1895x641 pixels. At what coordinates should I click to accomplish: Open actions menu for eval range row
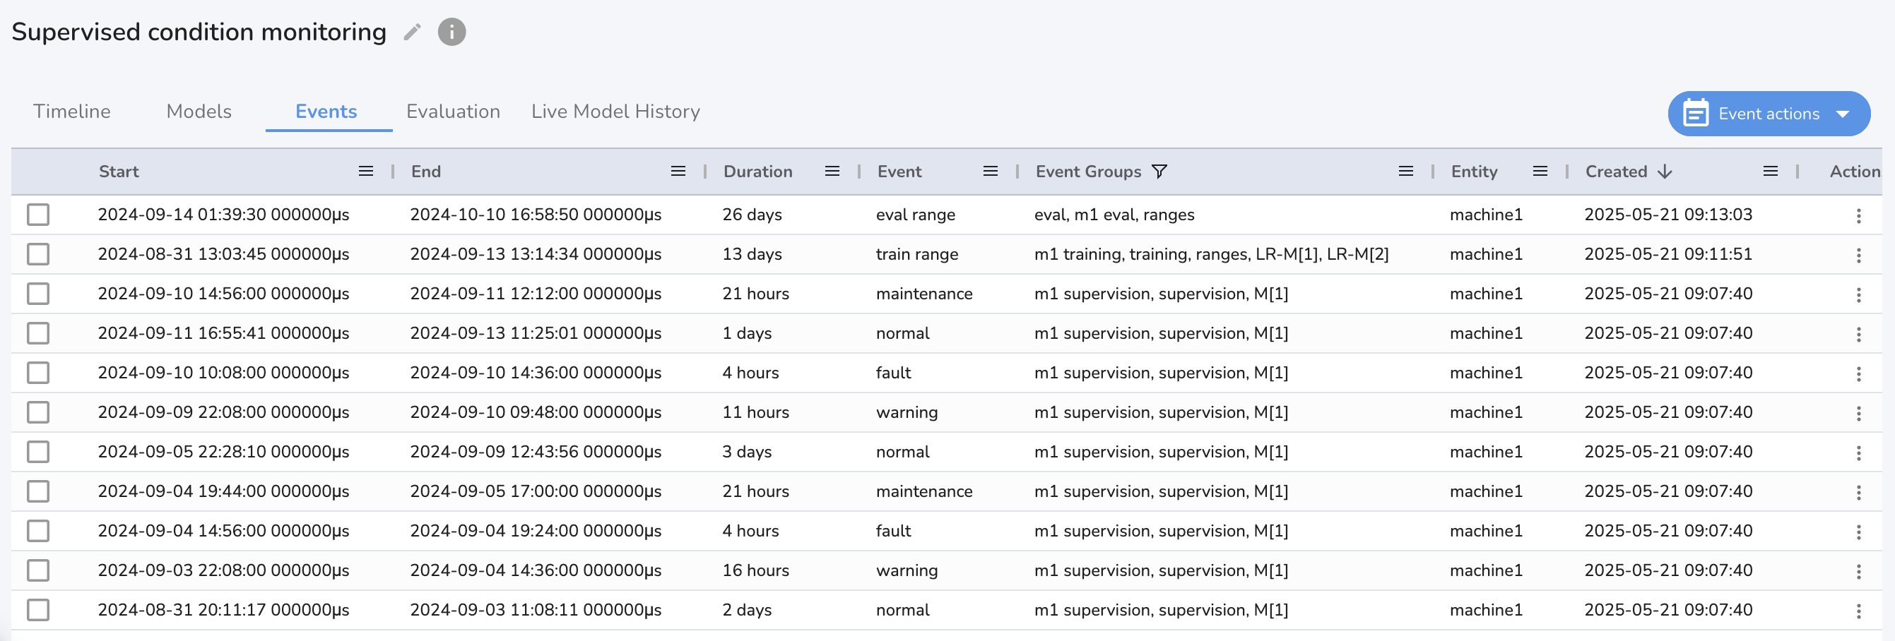1858,215
